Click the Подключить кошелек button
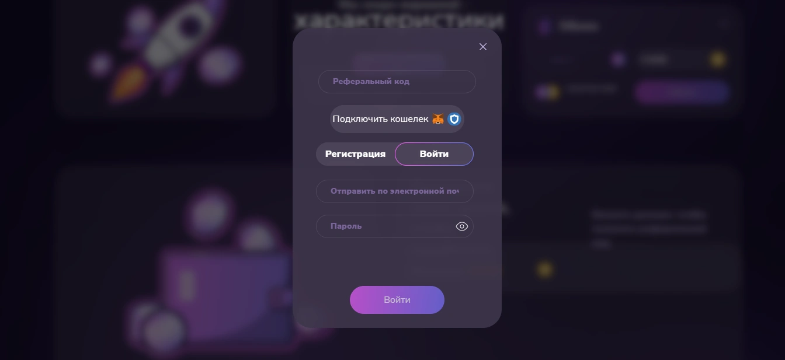 [x=397, y=119]
